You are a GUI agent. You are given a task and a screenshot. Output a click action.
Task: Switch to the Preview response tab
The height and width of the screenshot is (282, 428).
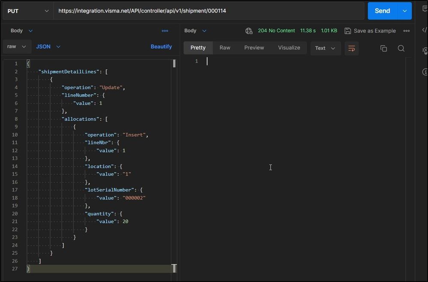[254, 48]
